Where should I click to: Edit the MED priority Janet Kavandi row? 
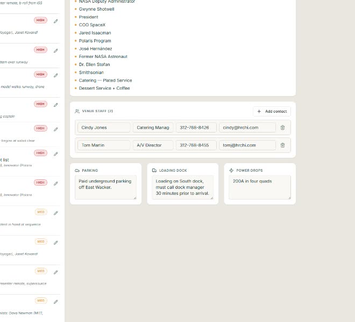click(x=56, y=243)
